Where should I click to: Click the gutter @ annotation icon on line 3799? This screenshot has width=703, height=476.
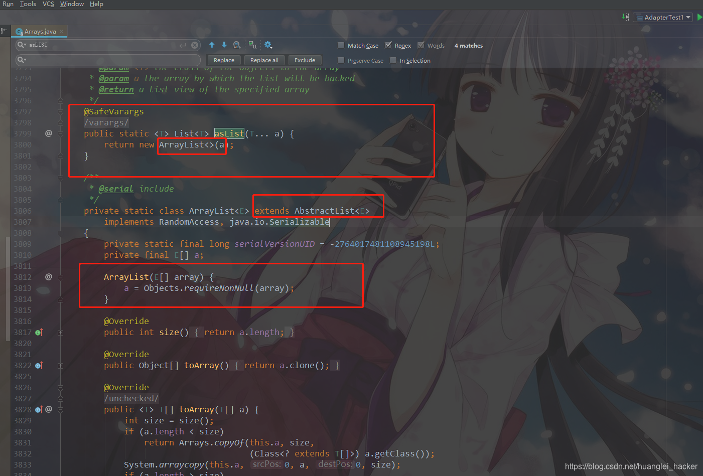49,133
